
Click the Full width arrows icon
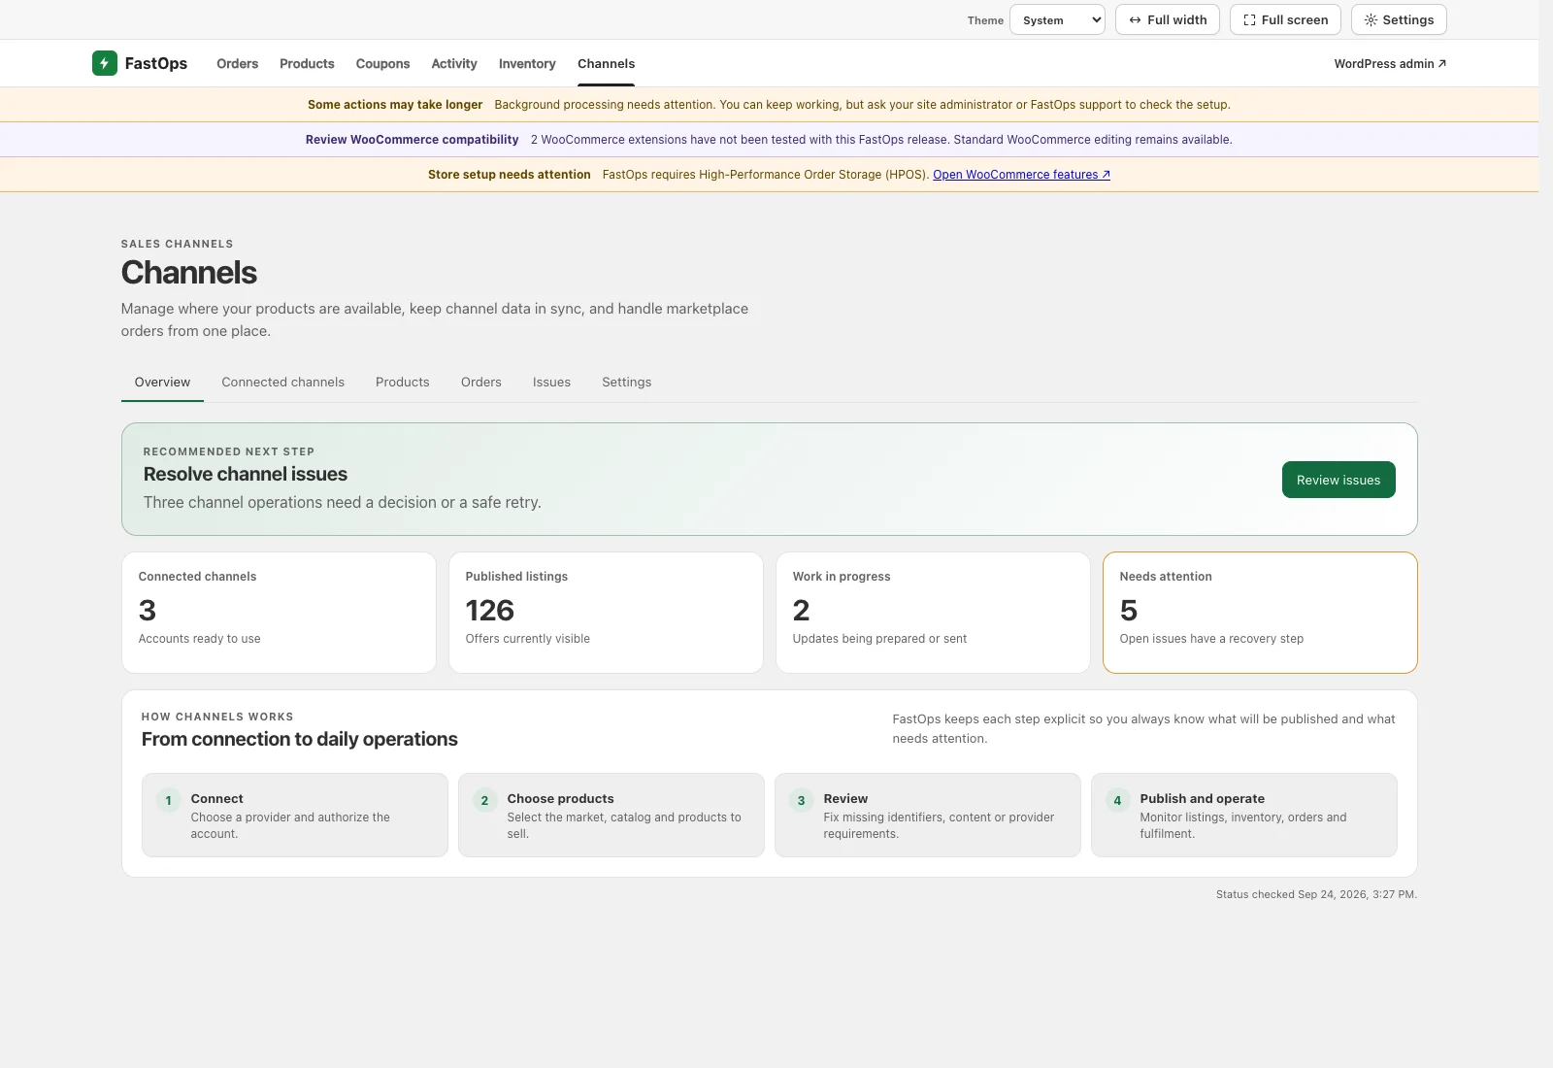(1135, 19)
